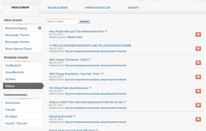
Task: Open 'The Whole Truth About Monsanto' video link
Action: [x=68, y=88]
